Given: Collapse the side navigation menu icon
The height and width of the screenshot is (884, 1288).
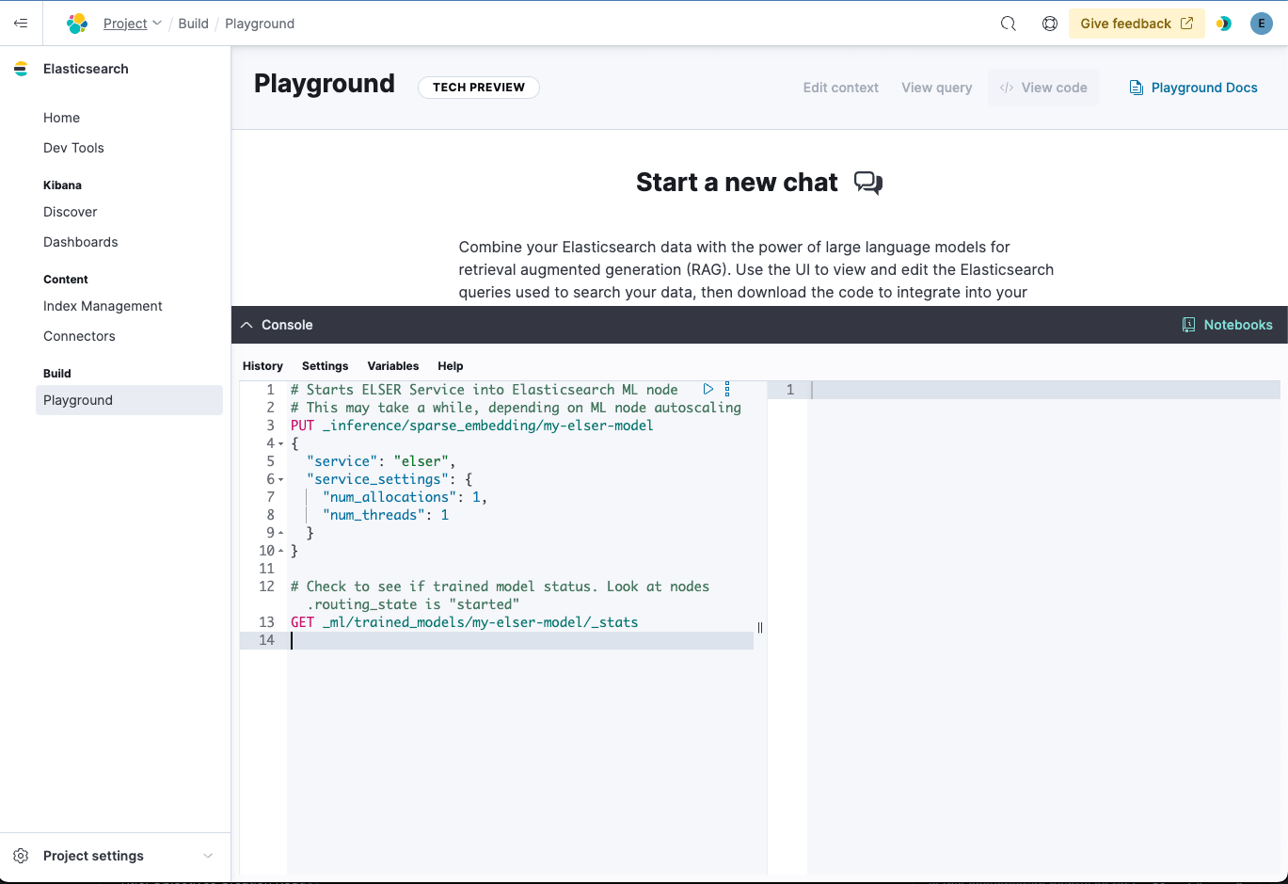Looking at the screenshot, I should (x=21, y=24).
